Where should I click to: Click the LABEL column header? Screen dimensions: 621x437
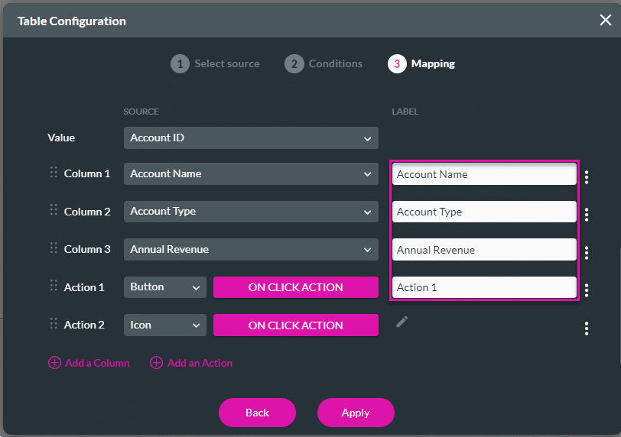405,112
